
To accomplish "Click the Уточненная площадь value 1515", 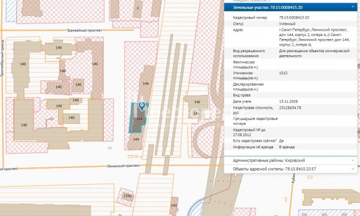I will pyautogui.click(x=283, y=73).
